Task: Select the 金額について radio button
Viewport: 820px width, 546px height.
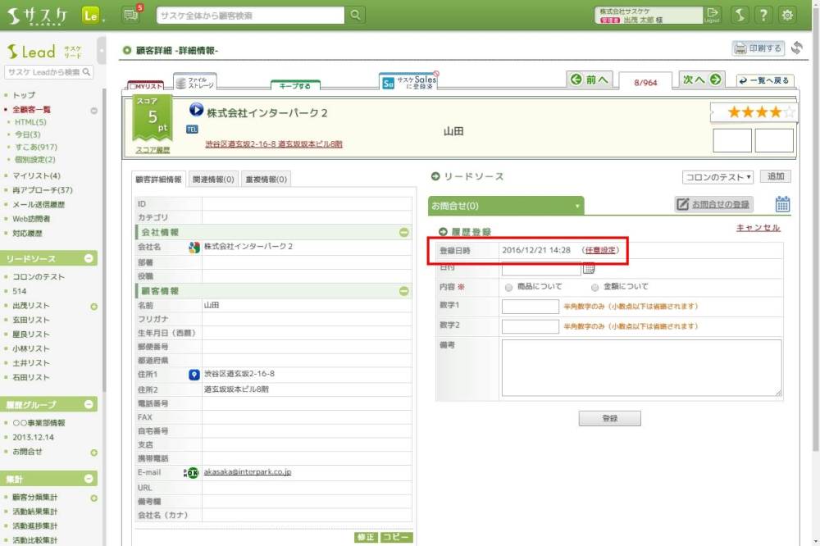Action: point(594,288)
